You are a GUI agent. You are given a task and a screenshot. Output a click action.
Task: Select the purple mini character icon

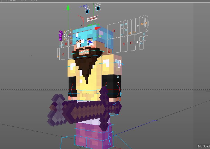[x=61, y=36]
